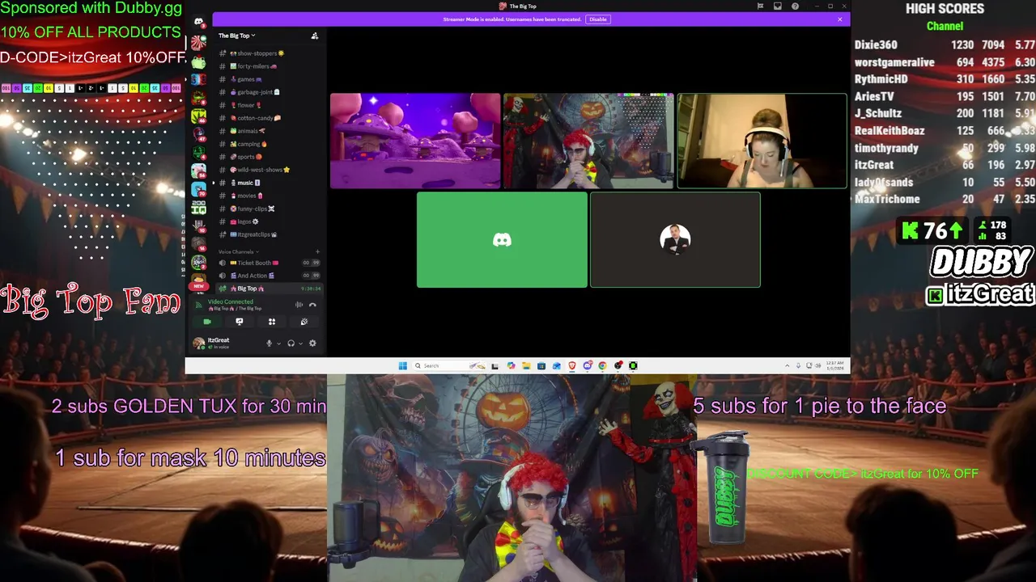Click the Invite People icon beside The Big Top
The width and height of the screenshot is (1036, 582).
[315, 36]
